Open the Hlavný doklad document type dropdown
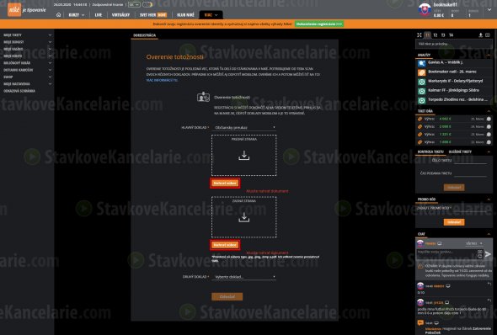Image resolution: width=497 pixels, height=335 pixels. [244, 127]
